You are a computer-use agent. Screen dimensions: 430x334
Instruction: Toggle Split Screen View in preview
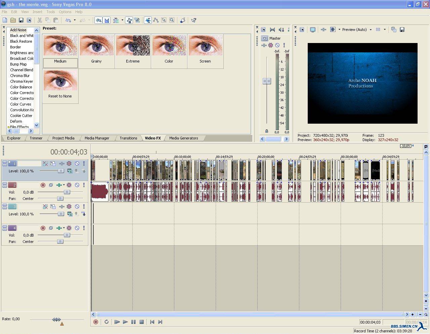tap(333, 30)
